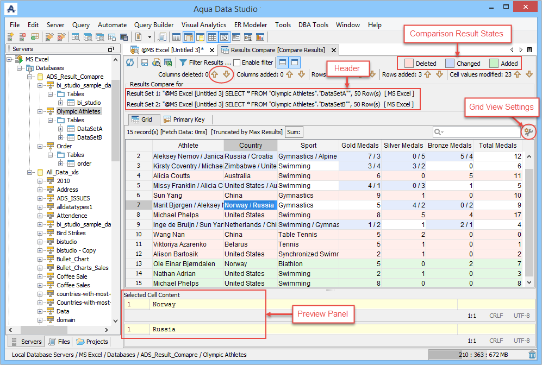Click the Save results floppy disk icon
Image resolution: width=542 pixels, height=365 pixels.
pyautogui.click(x=145, y=62)
